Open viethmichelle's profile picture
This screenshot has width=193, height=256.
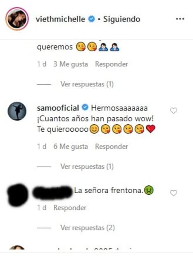point(17,19)
